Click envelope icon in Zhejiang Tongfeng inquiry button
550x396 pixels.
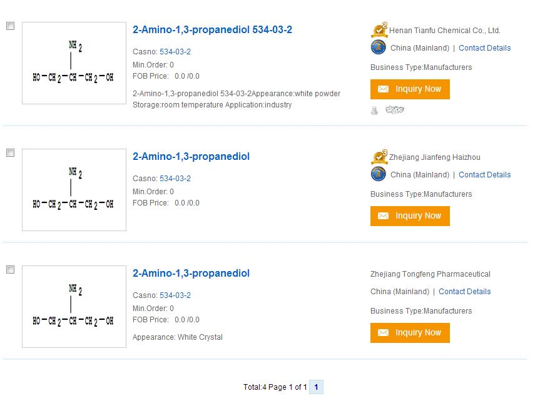384,333
